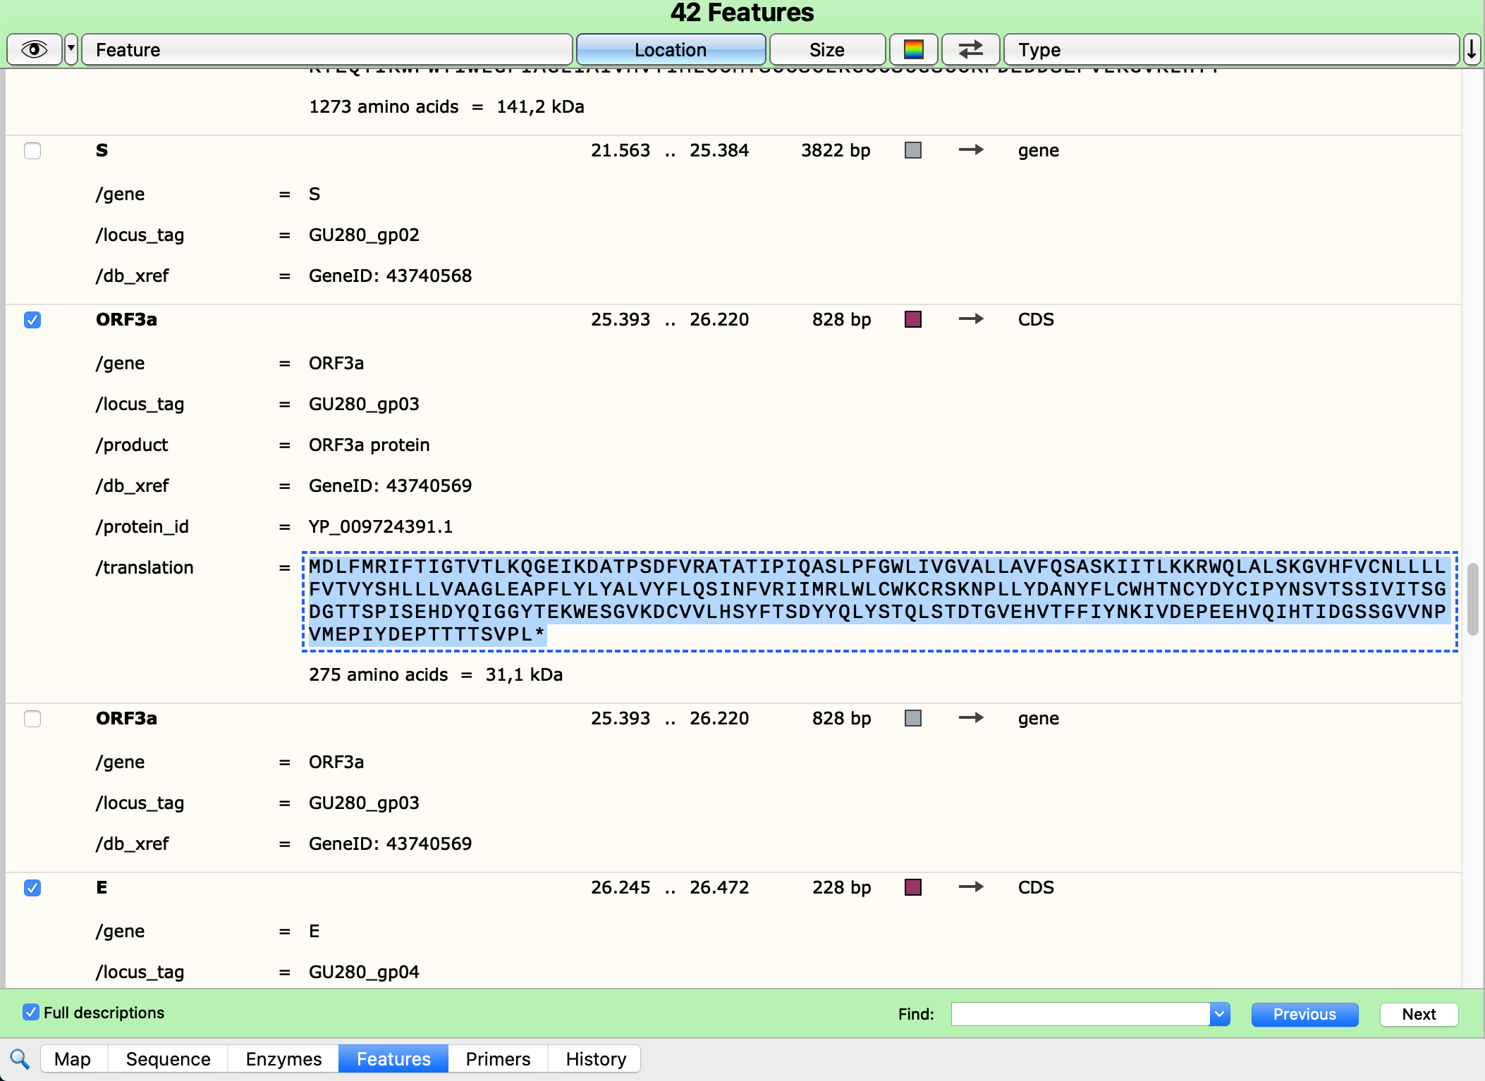Open visibility options dropdown triangle
Screen dimensions: 1485x1081
tap(71, 49)
